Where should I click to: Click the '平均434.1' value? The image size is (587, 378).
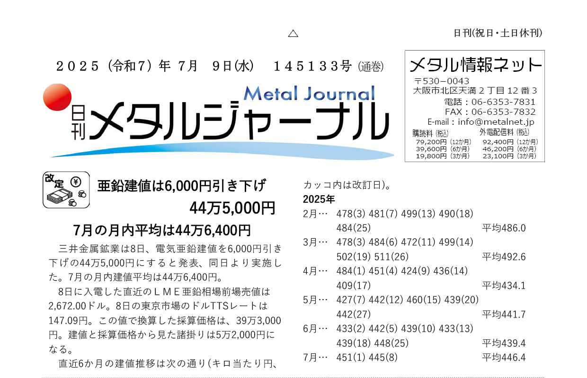[504, 286]
